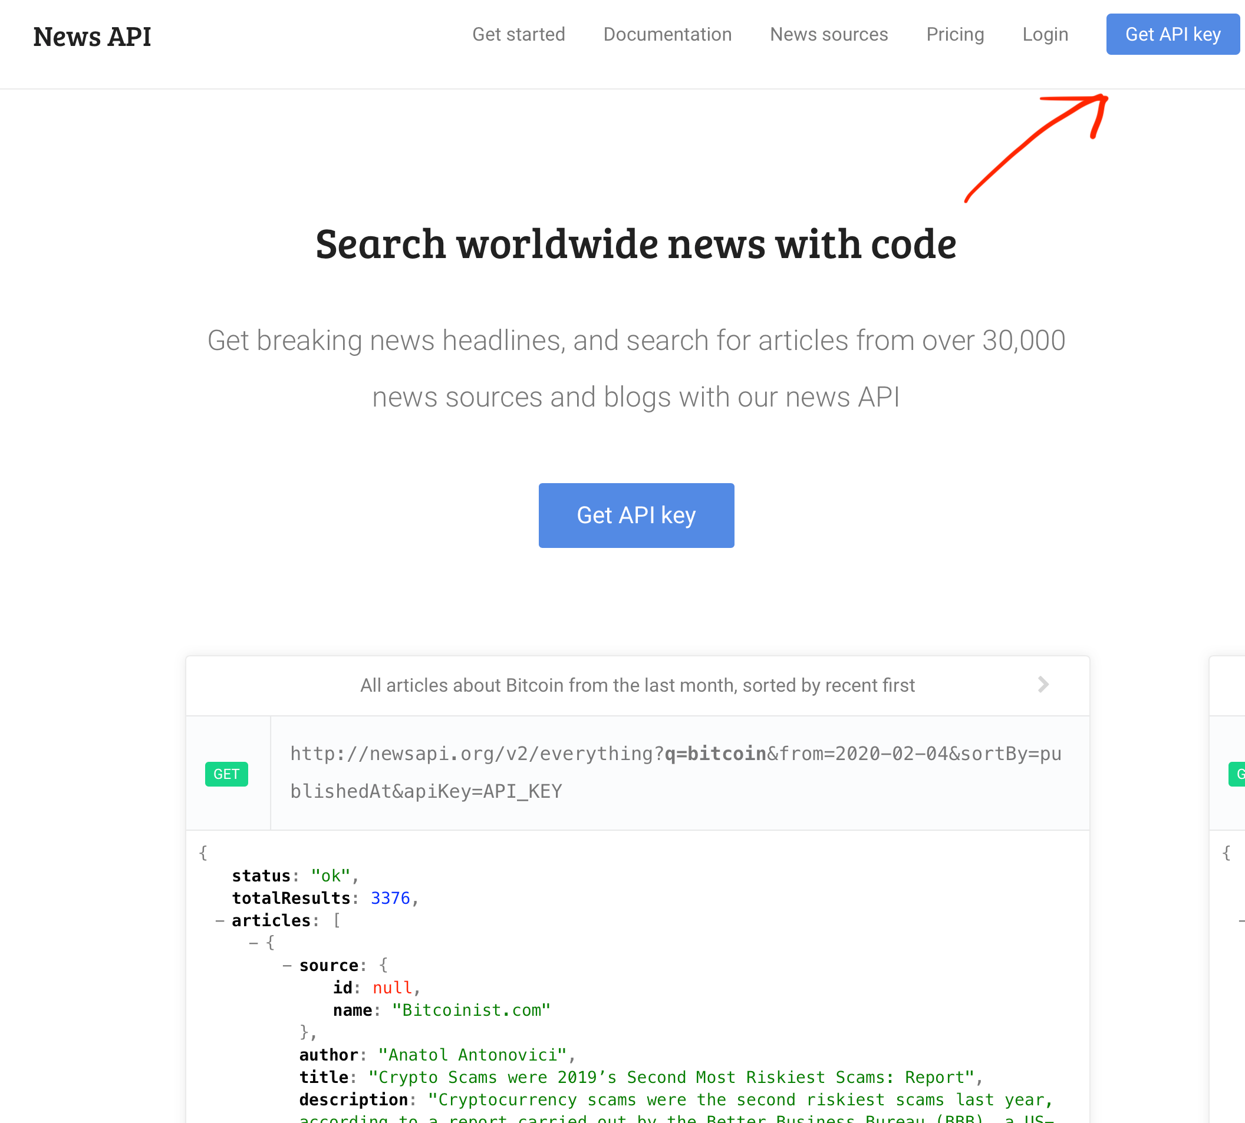Image resolution: width=1245 pixels, height=1123 pixels.
Task: Click the All articles about Bitcoin heading
Action: point(637,685)
